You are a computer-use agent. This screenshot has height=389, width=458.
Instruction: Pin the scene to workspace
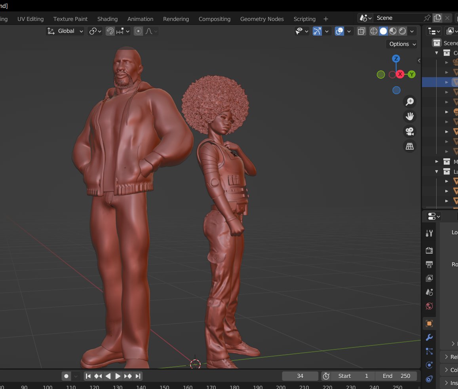pyautogui.click(x=427, y=18)
